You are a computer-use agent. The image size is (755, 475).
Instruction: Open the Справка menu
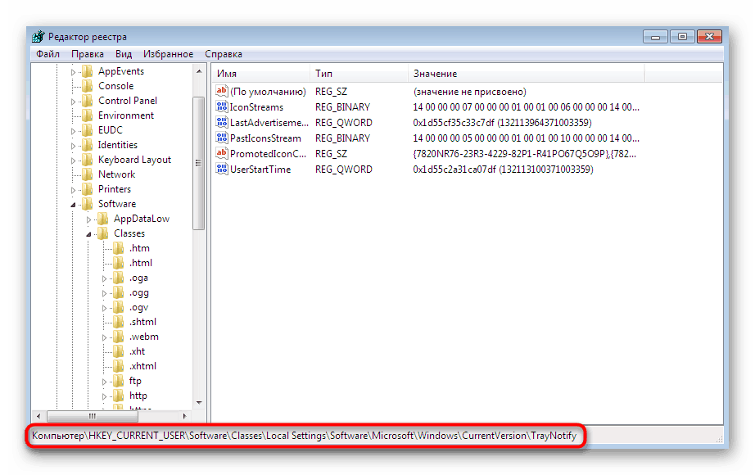(224, 54)
